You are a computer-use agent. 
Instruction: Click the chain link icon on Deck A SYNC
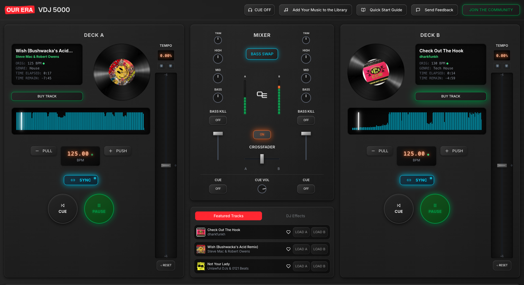click(x=73, y=180)
